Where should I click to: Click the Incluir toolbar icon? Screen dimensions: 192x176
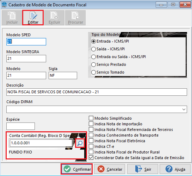[x=12, y=18]
